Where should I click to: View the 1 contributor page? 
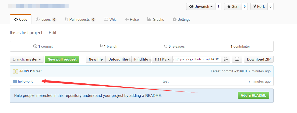pyautogui.click(x=240, y=46)
